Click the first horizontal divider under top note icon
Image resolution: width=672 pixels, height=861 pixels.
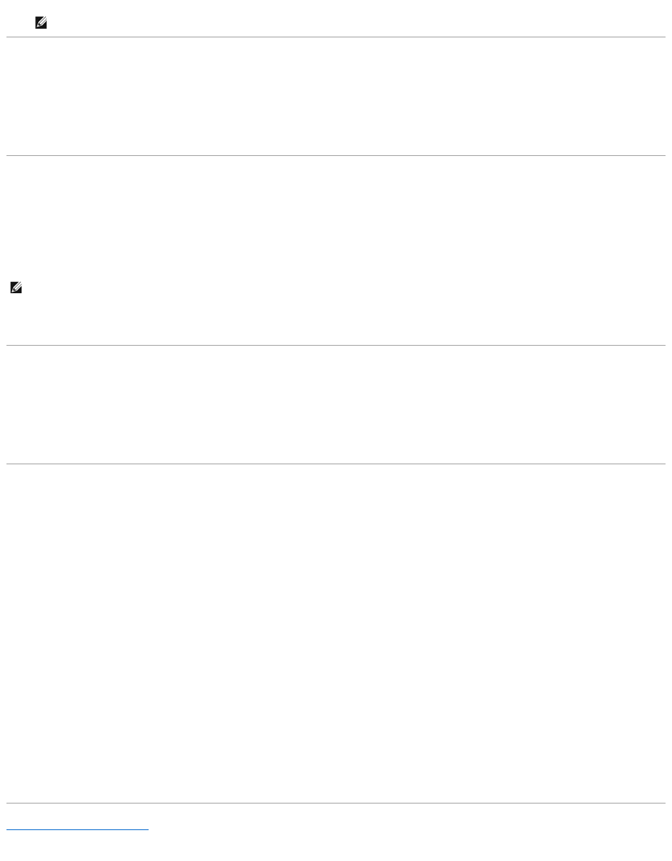pos(336,37)
